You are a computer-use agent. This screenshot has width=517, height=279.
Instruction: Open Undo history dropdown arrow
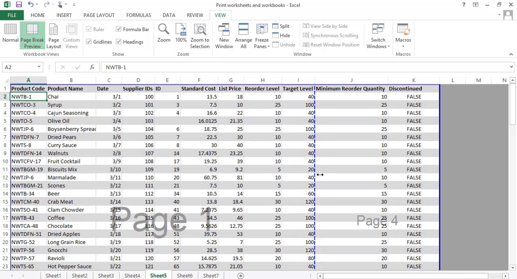[x=37, y=5]
